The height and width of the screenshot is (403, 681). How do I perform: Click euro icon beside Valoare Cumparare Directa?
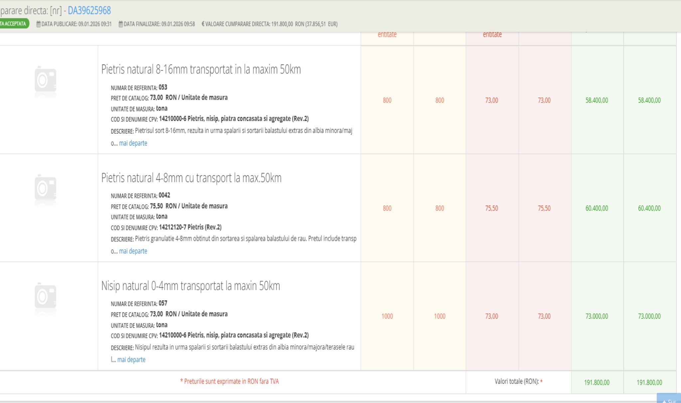203,24
